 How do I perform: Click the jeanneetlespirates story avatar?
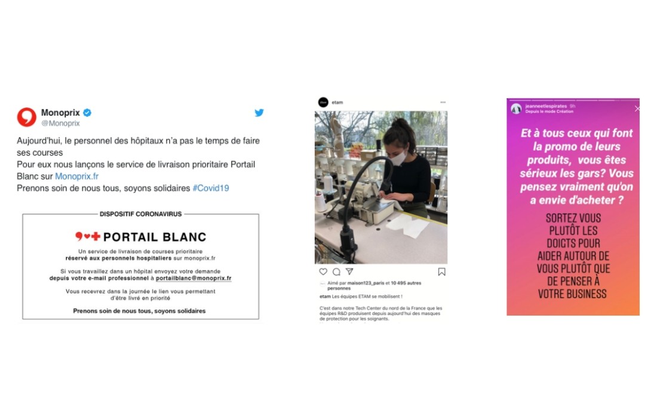(516, 109)
